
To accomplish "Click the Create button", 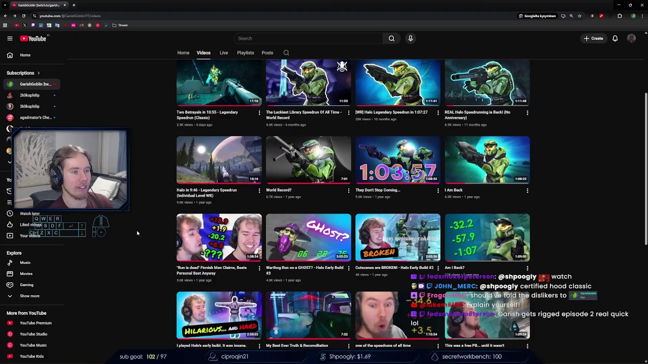I will pos(593,38).
